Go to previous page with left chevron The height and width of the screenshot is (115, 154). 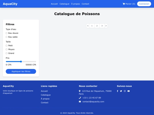88,26
